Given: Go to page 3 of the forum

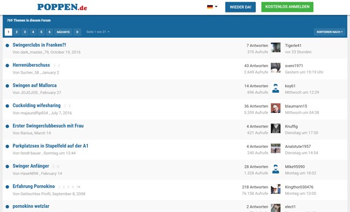Looking at the screenshot, I should pos(25,32).
